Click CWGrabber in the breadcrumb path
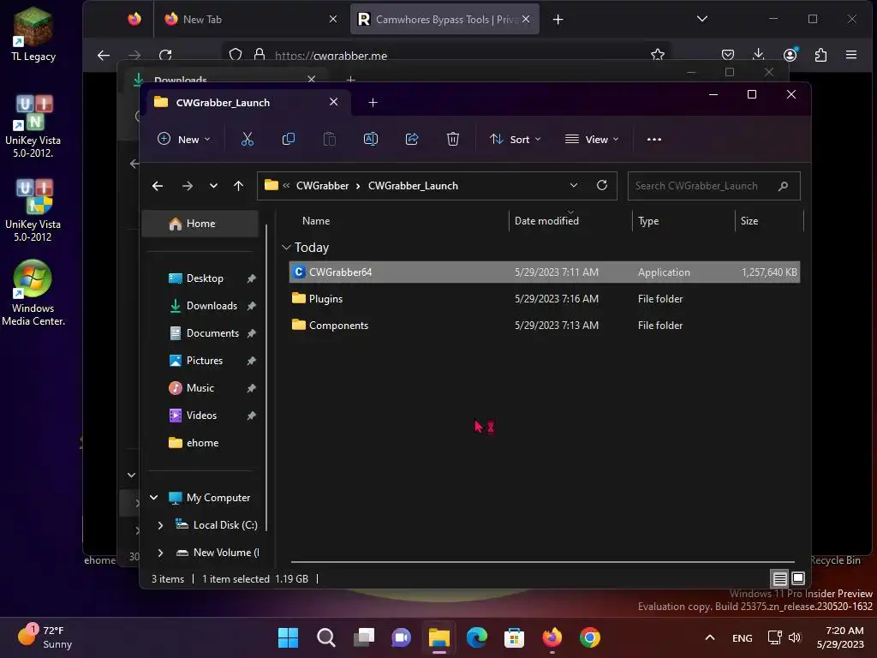Image resolution: width=877 pixels, height=658 pixels. (x=322, y=186)
